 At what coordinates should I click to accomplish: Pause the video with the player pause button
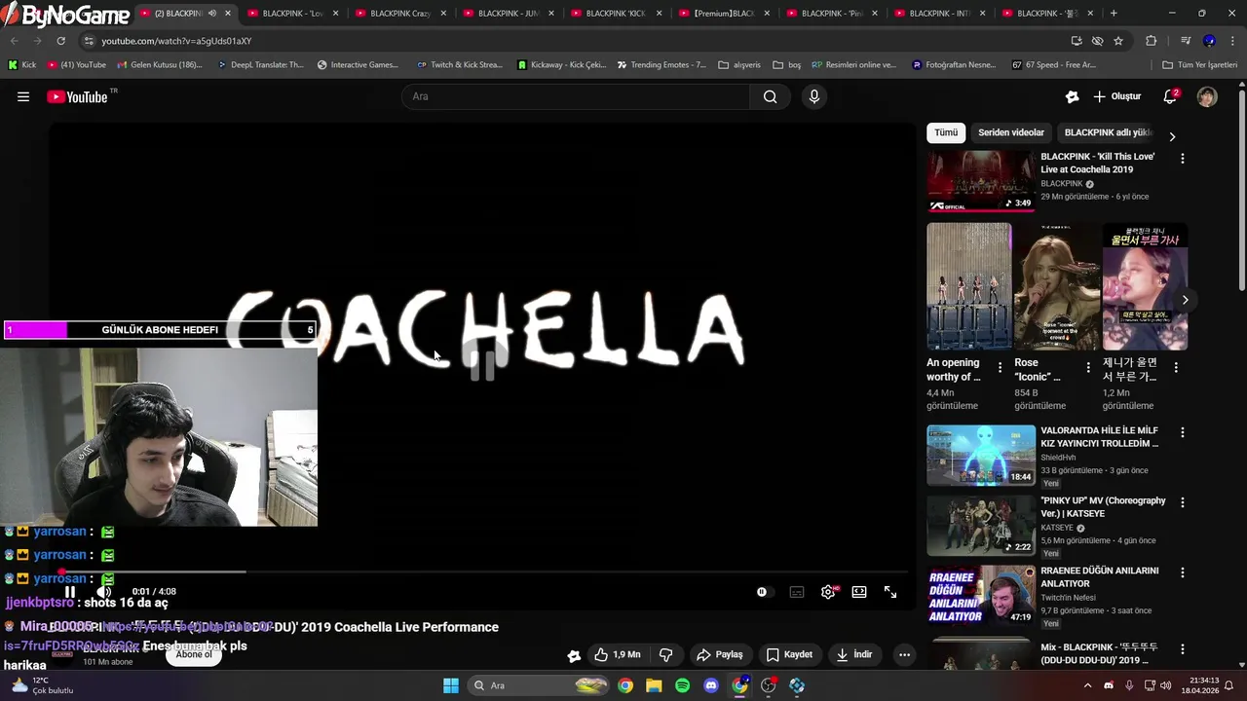70,591
